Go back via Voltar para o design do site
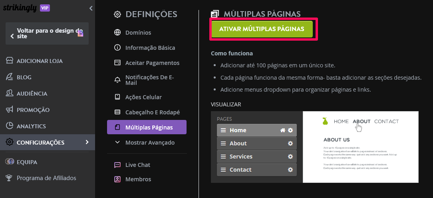The image size is (433, 198). point(47,33)
